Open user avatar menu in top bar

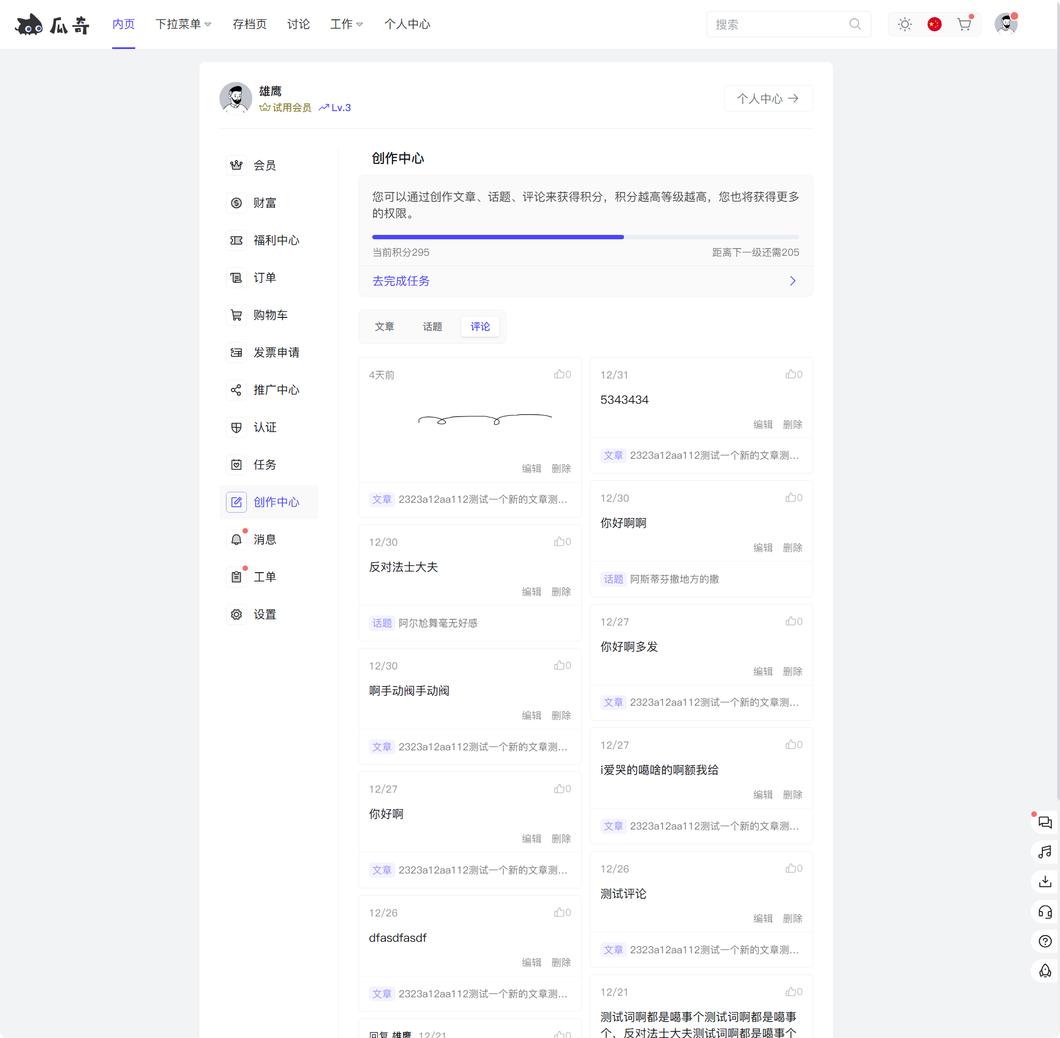(1006, 24)
